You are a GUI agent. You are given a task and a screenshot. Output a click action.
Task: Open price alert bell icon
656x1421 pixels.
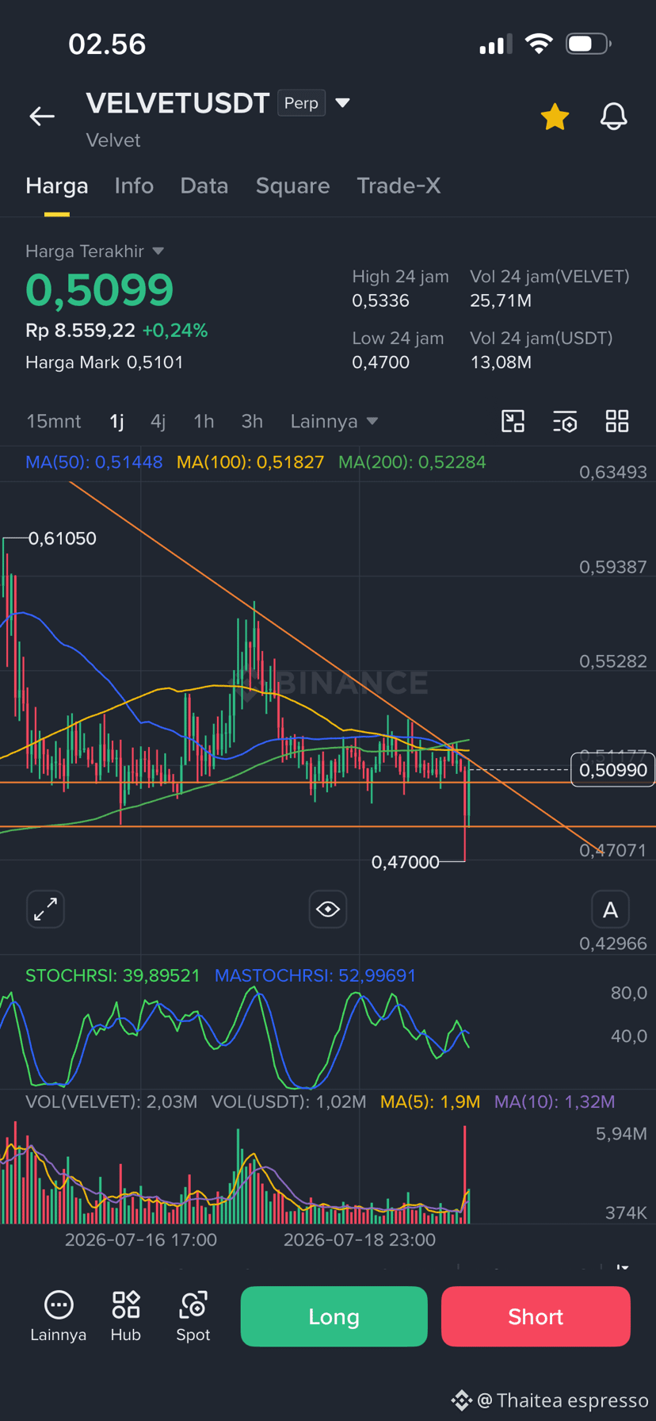point(613,117)
